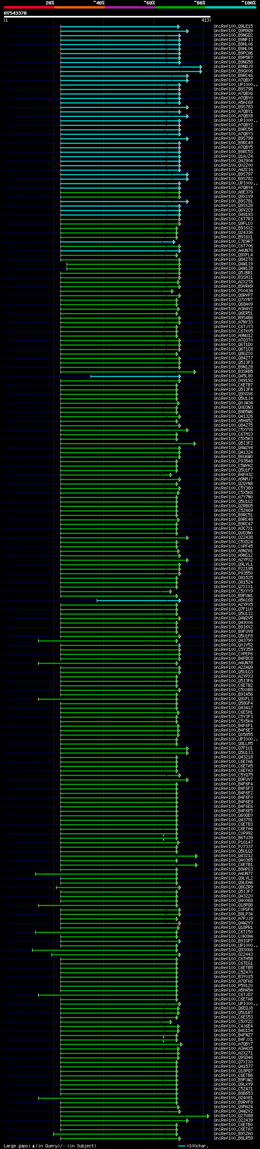Click the UniRef100_A3A4Y2 hit name
The image size is (260, 1149).
[233, 309]
